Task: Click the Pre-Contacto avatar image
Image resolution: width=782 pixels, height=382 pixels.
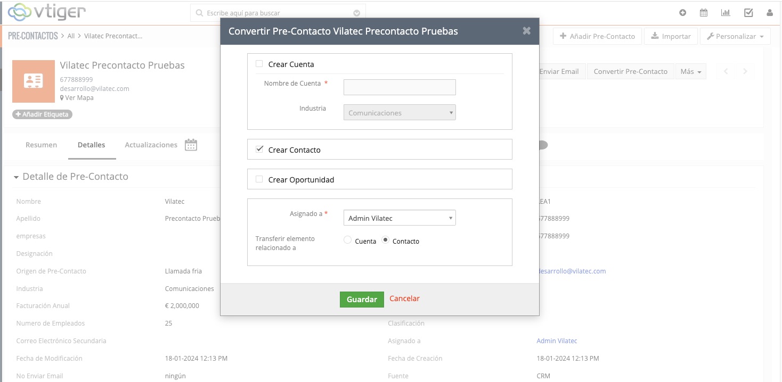Action: click(34, 81)
